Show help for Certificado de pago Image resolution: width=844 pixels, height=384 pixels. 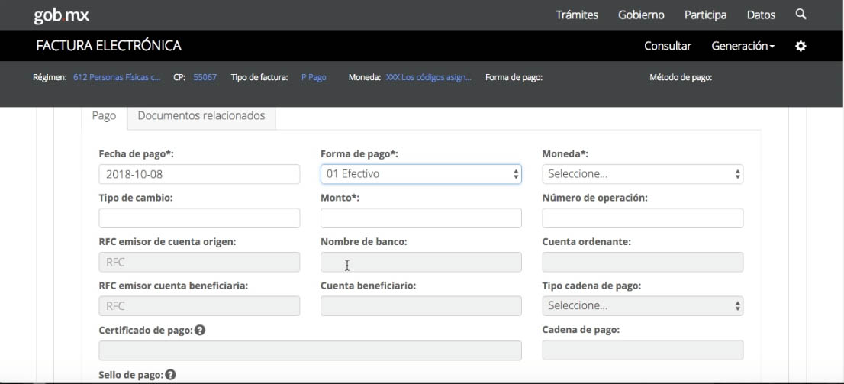point(200,330)
